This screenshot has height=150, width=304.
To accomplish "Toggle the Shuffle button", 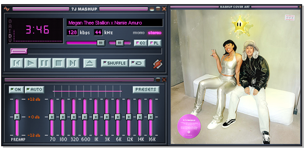I will [114, 63].
